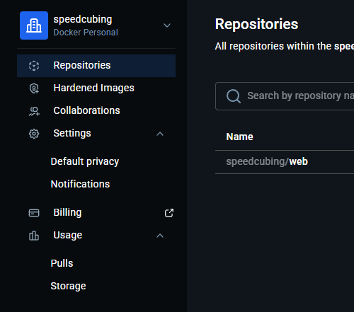Open the organization switcher chevron beside speedcubing
Image resolution: width=354 pixels, height=312 pixels.
(167, 25)
